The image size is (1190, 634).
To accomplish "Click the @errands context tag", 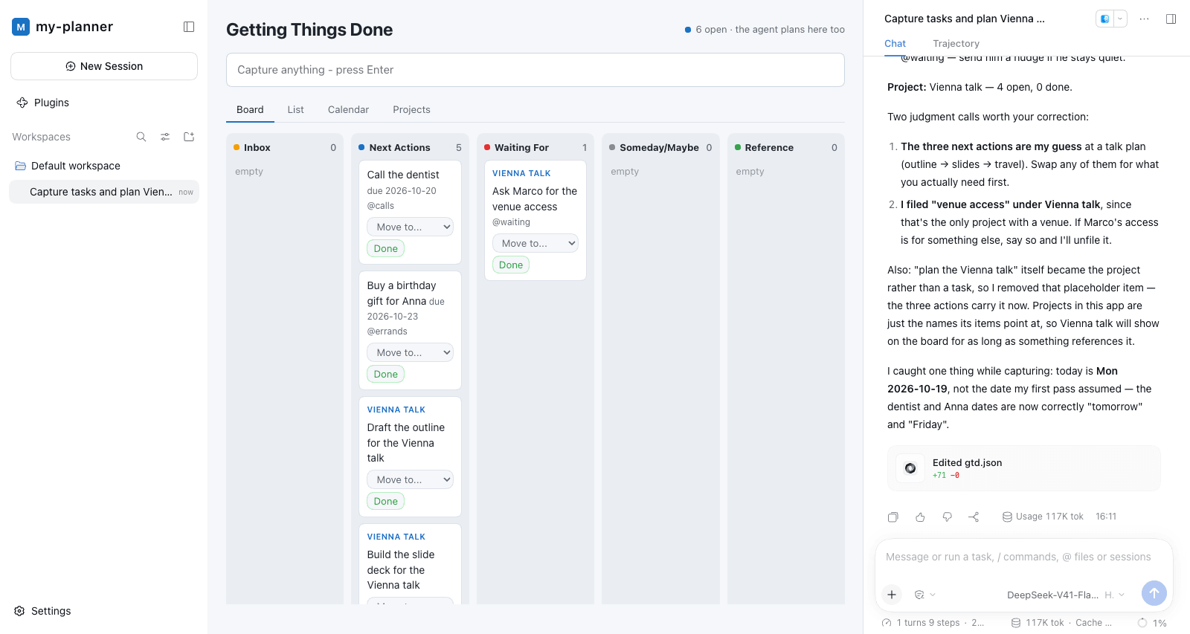I will [x=387, y=331].
